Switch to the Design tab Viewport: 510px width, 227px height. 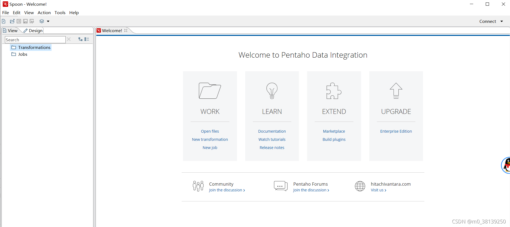coord(33,30)
